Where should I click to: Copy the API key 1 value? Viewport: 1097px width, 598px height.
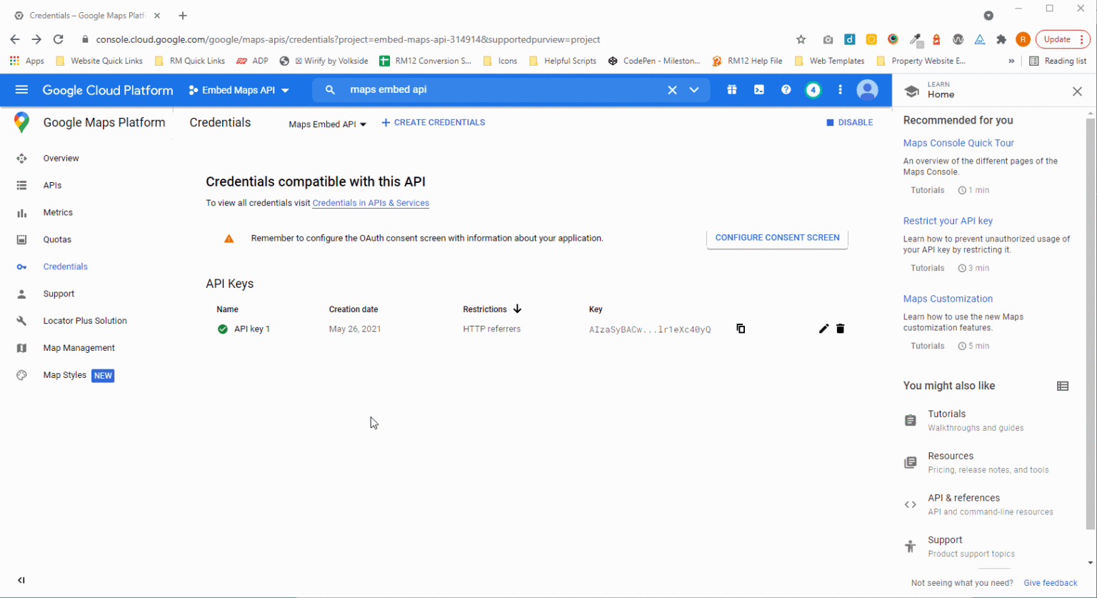click(741, 329)
